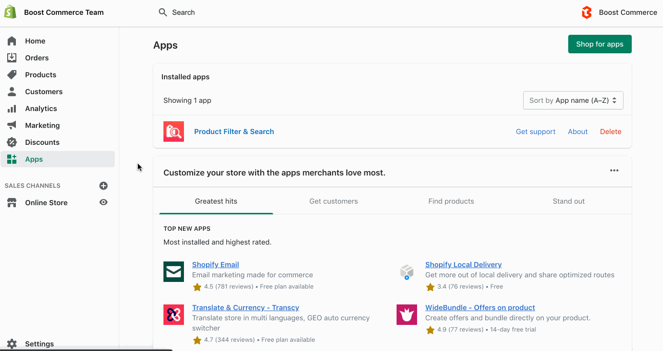
Task: Click the TOP NEW APPS heading
Action: [187, 229]
